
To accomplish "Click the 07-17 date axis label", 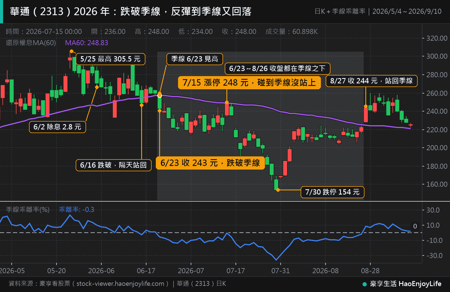I will pyautogui.click(x=236, y=271).
